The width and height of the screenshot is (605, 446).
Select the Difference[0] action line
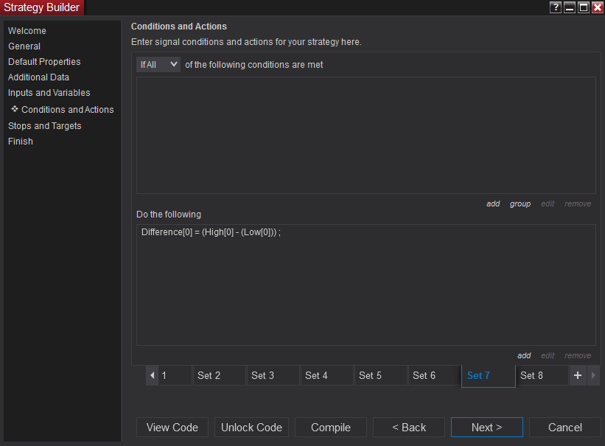point(211,232)
